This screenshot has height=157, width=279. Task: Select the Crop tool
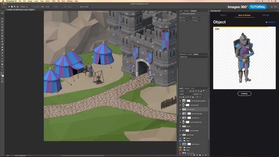[2, 24]
